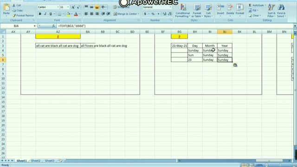Apply percent style

[x=153, y=14]
